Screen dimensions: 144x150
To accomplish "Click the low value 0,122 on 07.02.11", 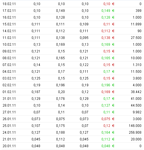I will (84, 65).
